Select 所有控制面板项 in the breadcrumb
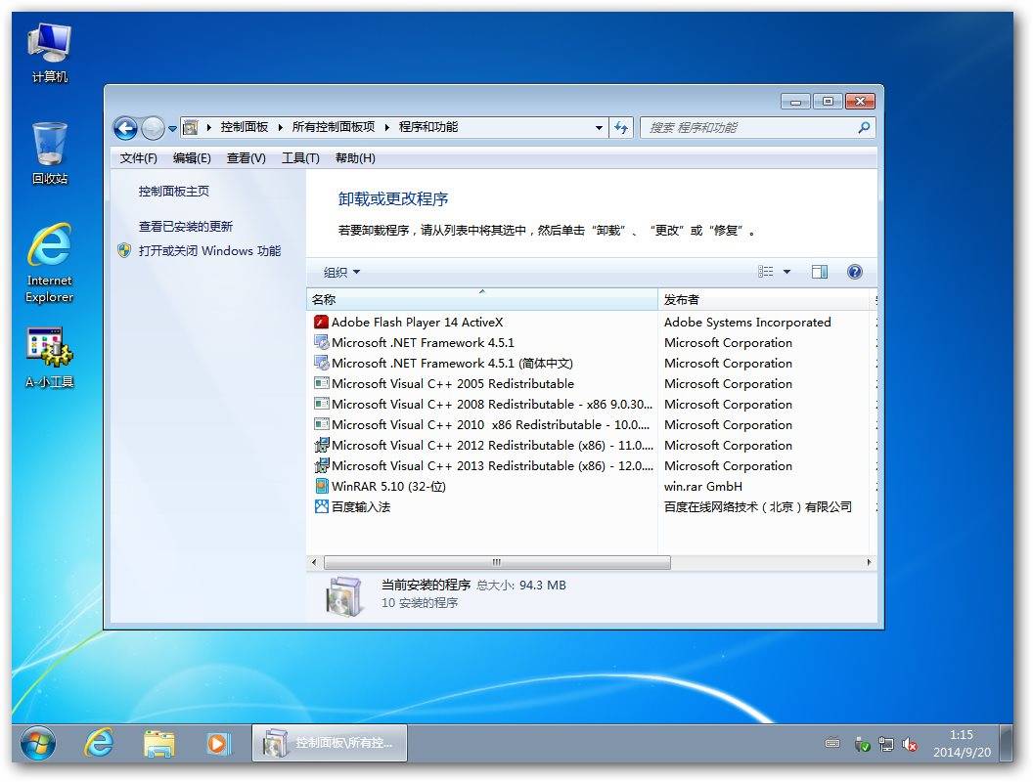 [334, 127]
